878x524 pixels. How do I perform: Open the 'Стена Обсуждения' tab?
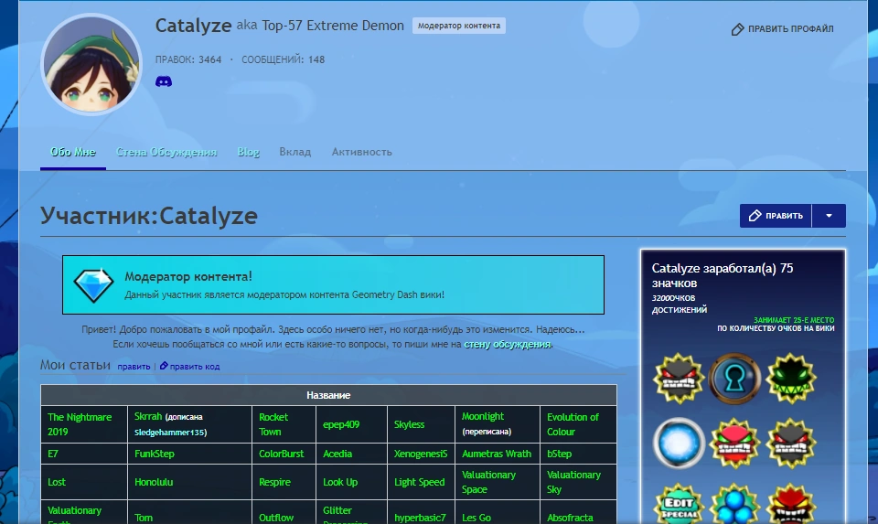click(x=166, y=152)
